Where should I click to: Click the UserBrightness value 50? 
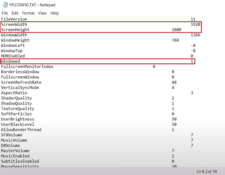click(x=174, y=119)
